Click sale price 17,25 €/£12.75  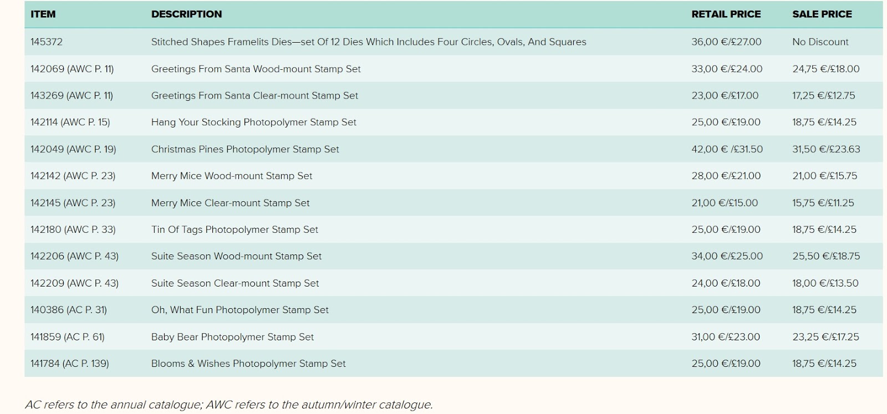pos(824,95)
